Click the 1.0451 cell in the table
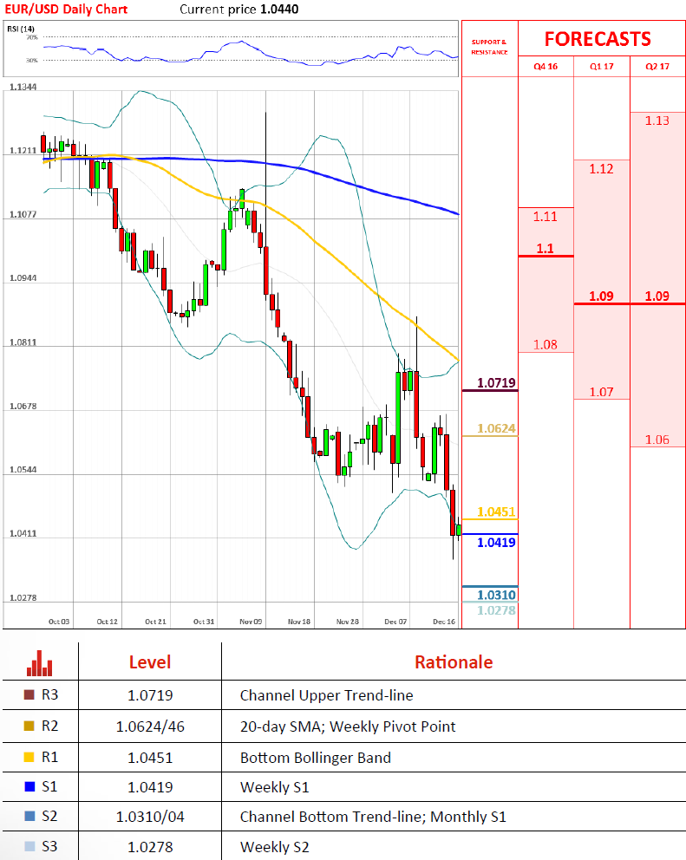The height and width of the screenshot is (860, 686). click(150, 758)
